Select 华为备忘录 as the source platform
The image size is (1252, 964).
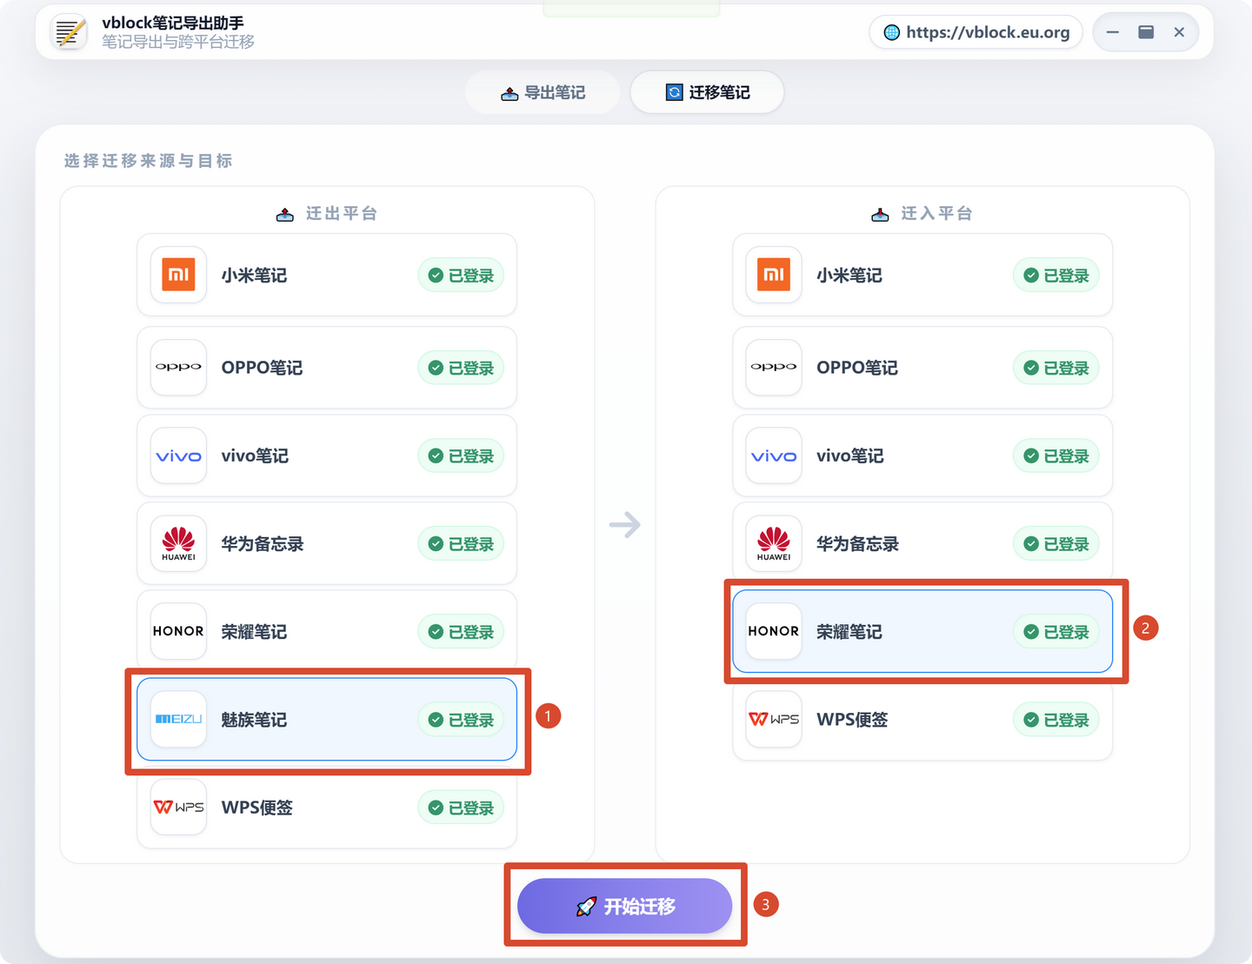[327, 544]
